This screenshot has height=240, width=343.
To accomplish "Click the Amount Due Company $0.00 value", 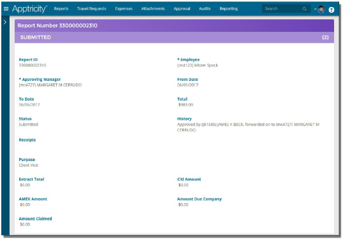I will pos(184,204).
